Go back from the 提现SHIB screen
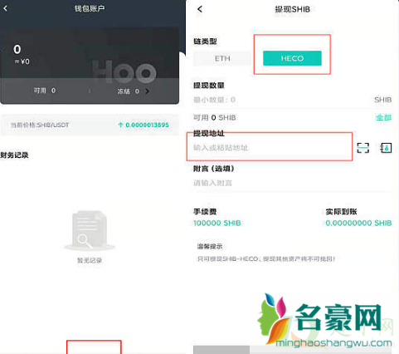Image resolution: width=399 pixels, height=354 pixels. 200,9
